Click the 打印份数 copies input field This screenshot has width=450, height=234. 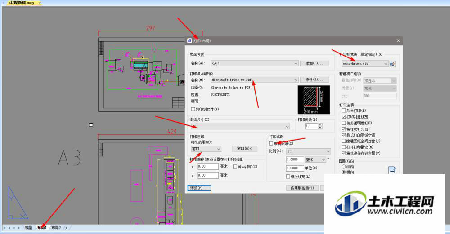311,126
